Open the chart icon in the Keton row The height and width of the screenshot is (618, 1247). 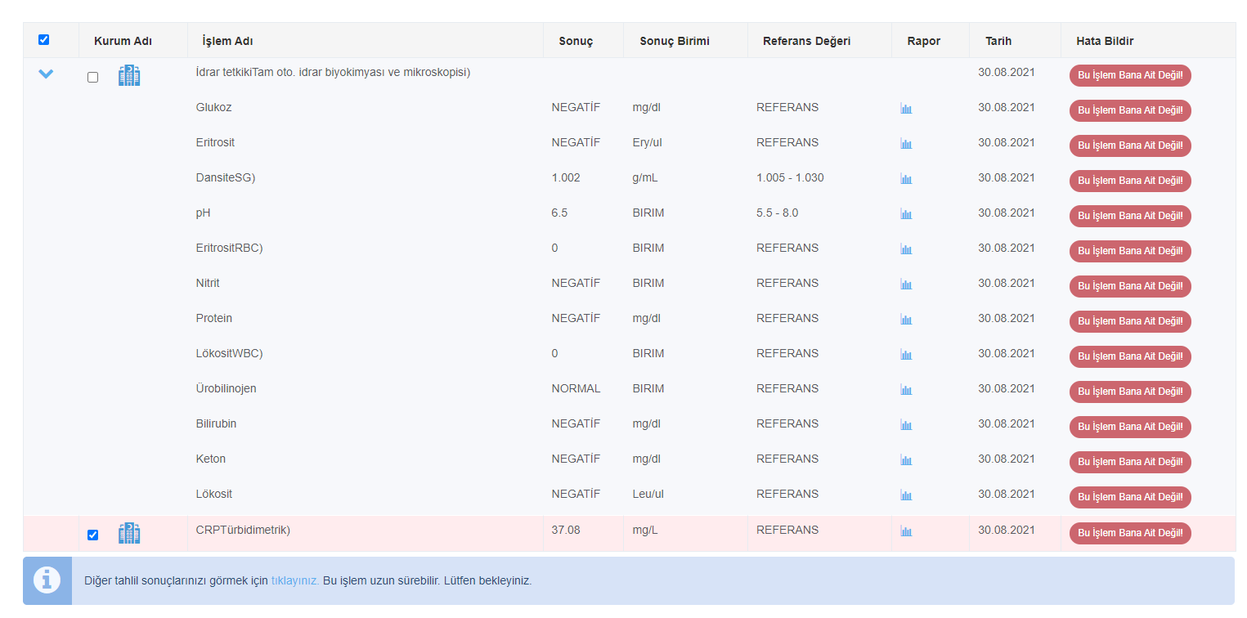tap(906, 460)
